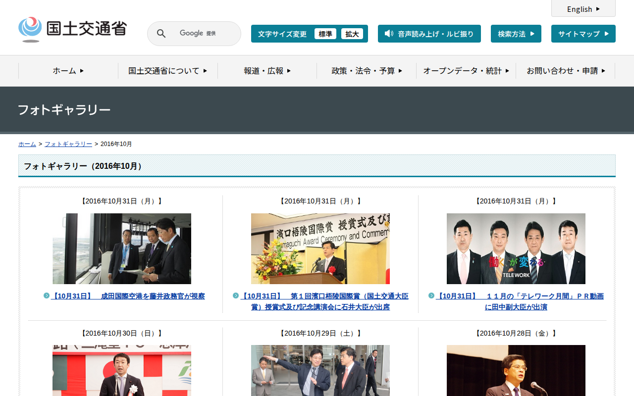634x396 pixels.
Task: Open the サイトマップ page
Action: (x=583, y=34)
